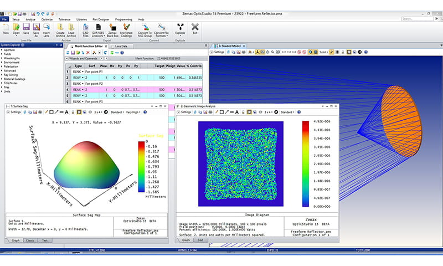Click the blue irradiance image plot
The image size is (443, 266).
(241, 163)
